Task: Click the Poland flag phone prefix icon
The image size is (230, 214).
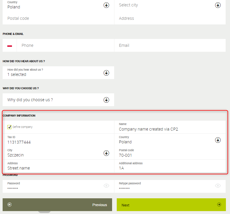Action: coord(10,46)
